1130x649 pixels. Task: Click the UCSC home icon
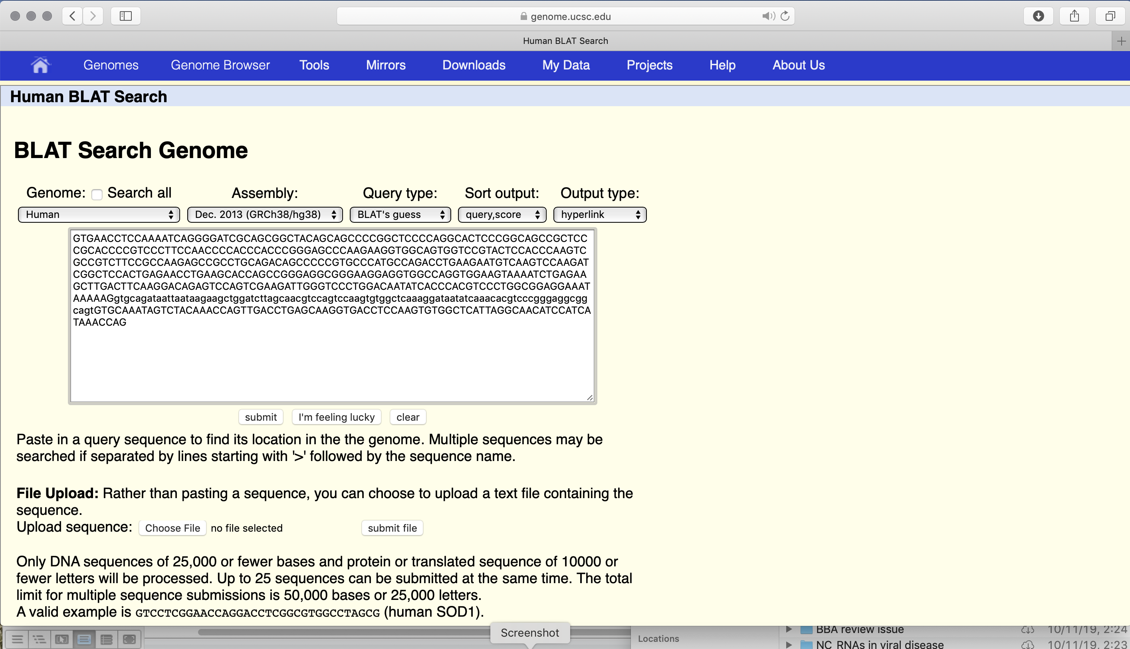click(x=40, y=65)
